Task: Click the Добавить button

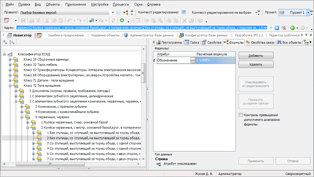Action: pos(256,56)
